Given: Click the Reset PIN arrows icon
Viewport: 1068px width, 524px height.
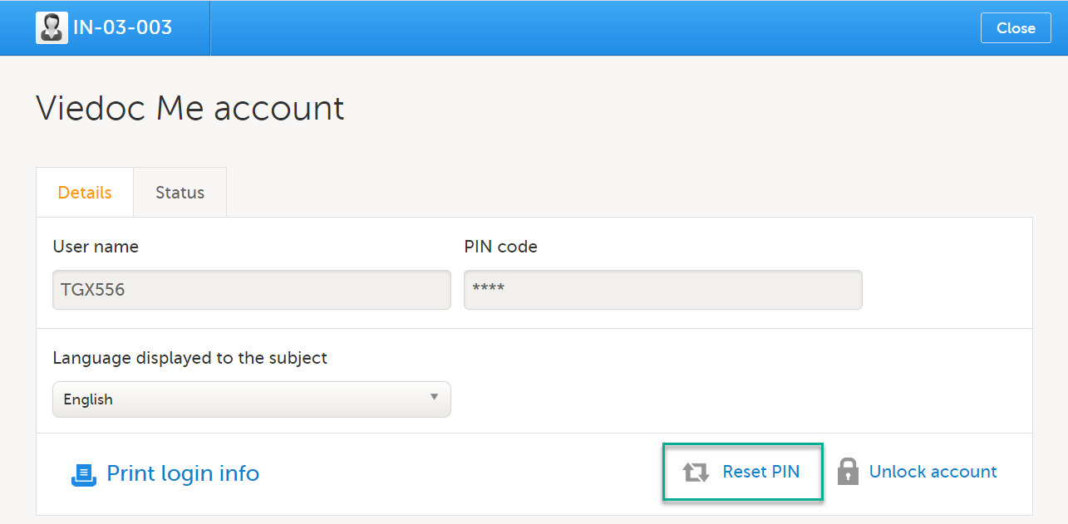Looking at the screenshot, I should [x=696, y=473].
